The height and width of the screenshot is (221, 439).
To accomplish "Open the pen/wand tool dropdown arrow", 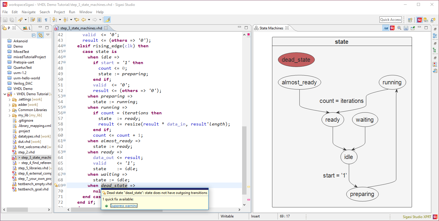I will click(26, 20).
